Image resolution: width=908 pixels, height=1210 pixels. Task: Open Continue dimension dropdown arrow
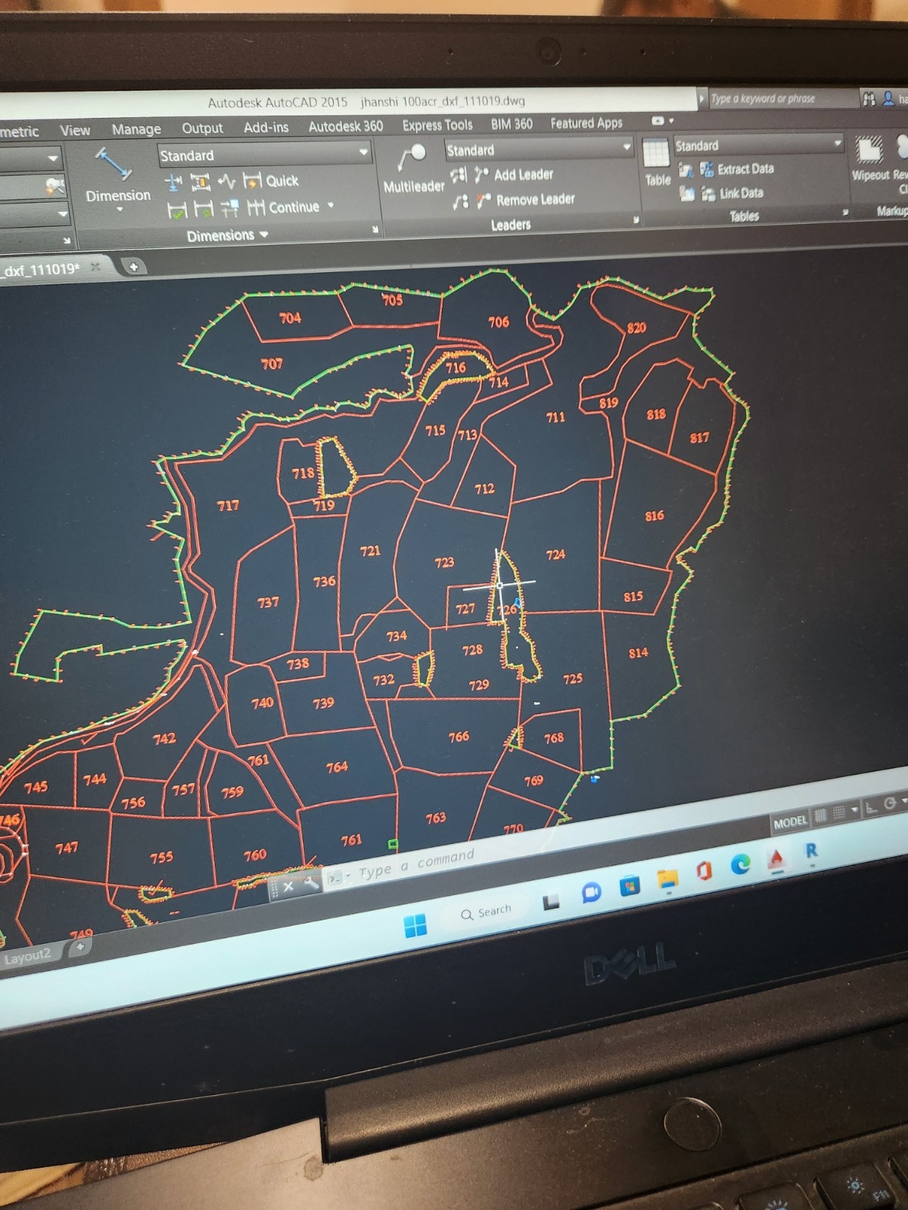[331, 205]
